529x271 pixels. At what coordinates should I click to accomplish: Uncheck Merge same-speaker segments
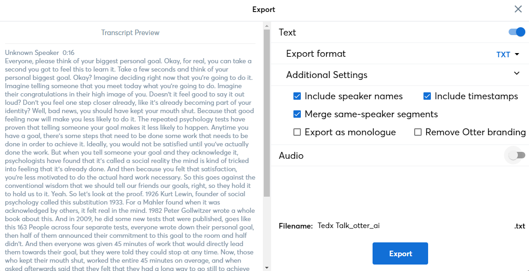[297, 114]
